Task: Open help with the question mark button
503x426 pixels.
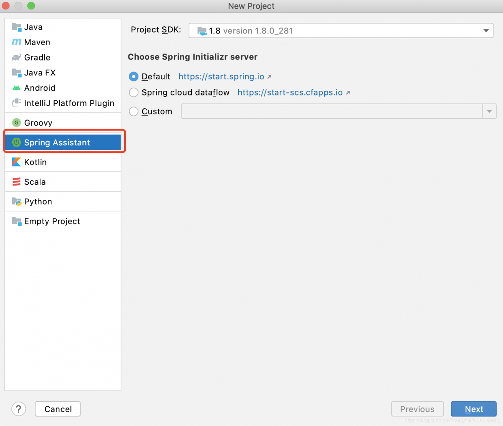Action: coord(18,409)
